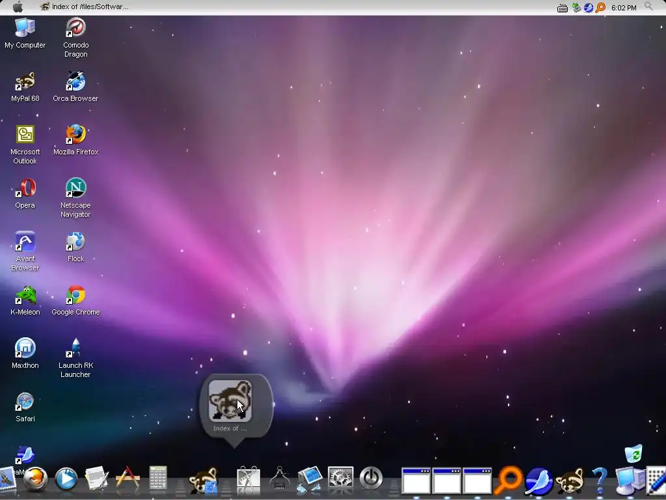
Task: Open the TextEdit paper-and-pen dock icon
Action: pyautogui.click(x=97, y=479)
